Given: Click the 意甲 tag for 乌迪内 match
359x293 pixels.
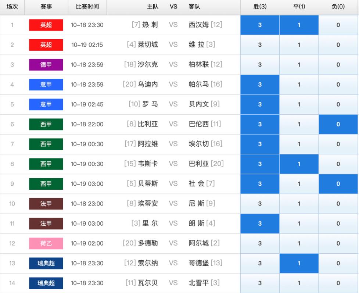Looking at the screenshot, I should (x=46, y=85).
